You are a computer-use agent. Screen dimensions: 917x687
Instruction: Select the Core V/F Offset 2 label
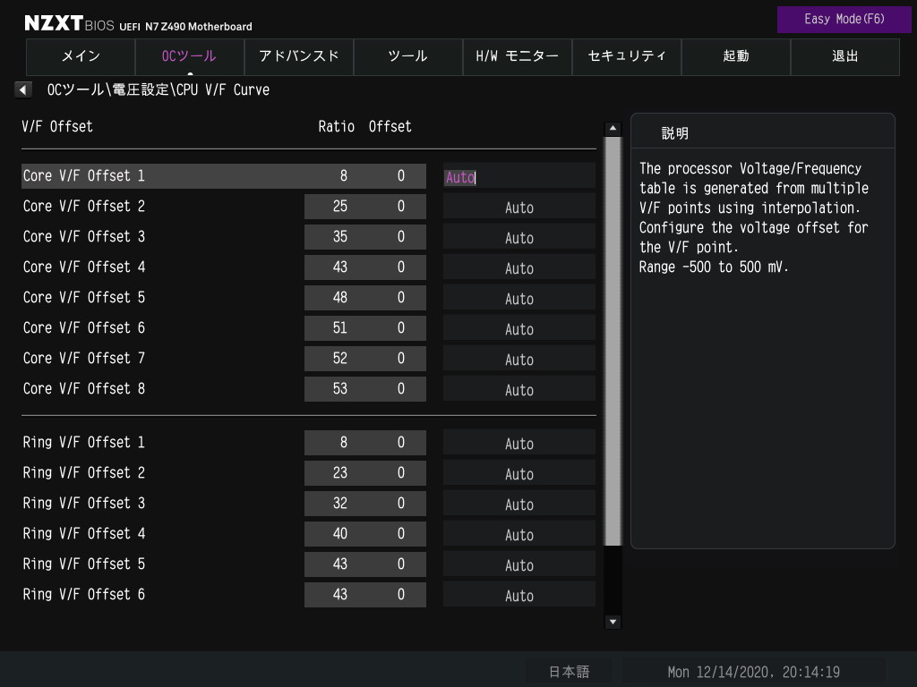click(x=83, y=207)
